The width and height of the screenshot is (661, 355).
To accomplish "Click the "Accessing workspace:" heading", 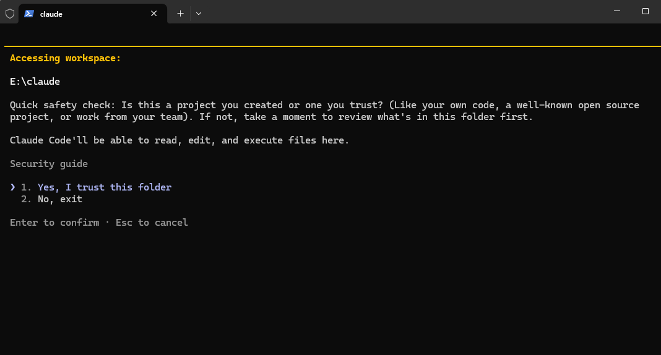I will [x=66, y=58].
